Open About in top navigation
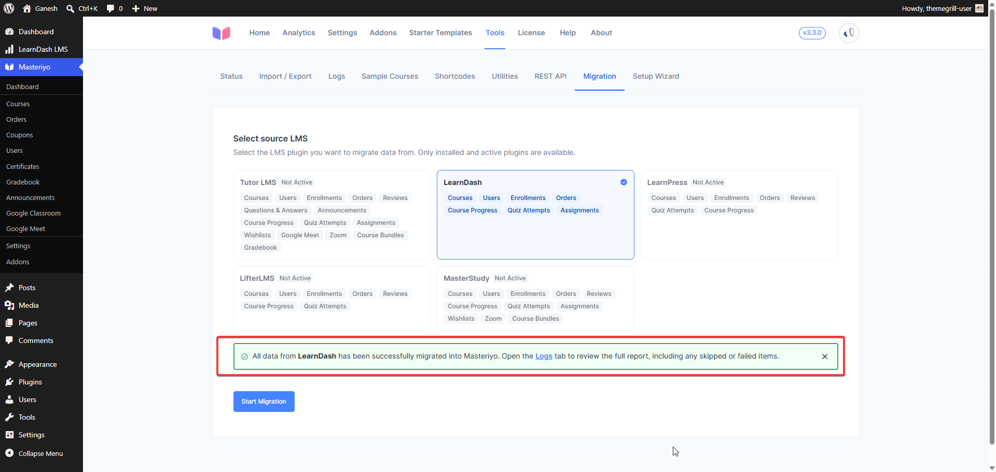 [x=601, y=33]
